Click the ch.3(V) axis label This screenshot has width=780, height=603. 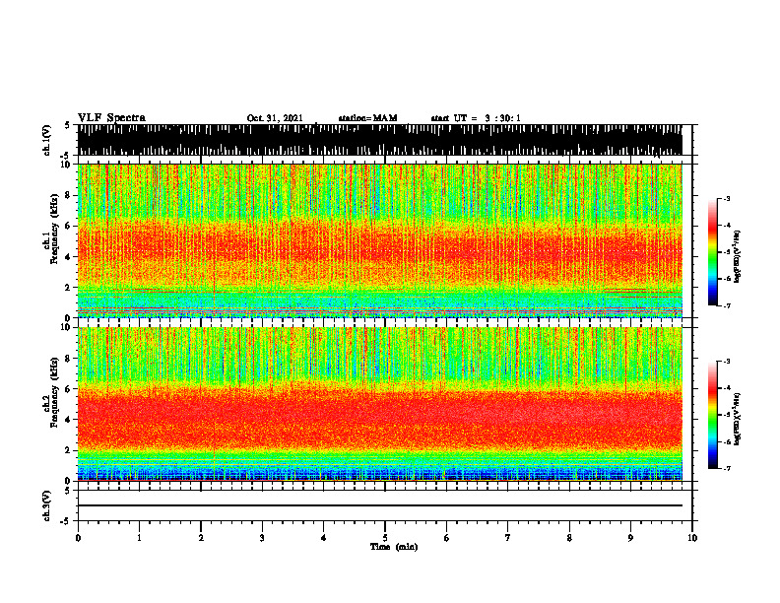pyautogui.click(x=46, y=505)
